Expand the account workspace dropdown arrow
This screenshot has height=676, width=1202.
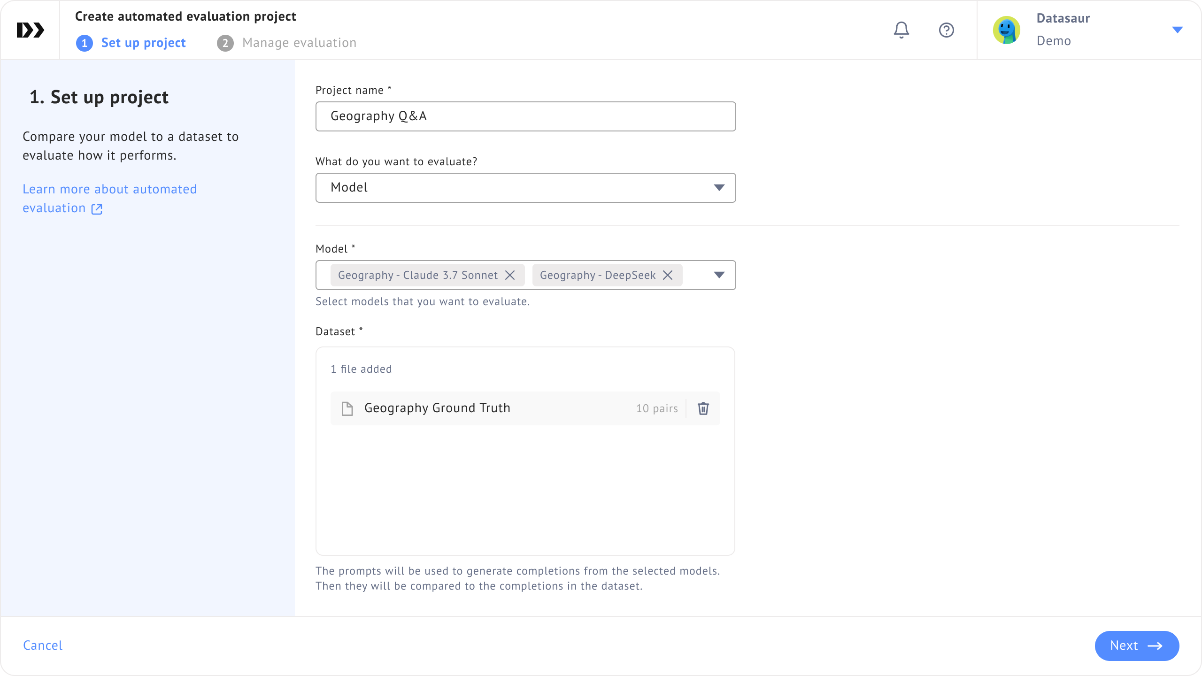(x=1177, y=30)
